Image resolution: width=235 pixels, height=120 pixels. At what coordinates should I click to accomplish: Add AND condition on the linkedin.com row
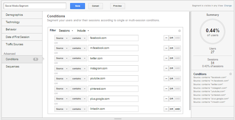click(x=178, y=109)
